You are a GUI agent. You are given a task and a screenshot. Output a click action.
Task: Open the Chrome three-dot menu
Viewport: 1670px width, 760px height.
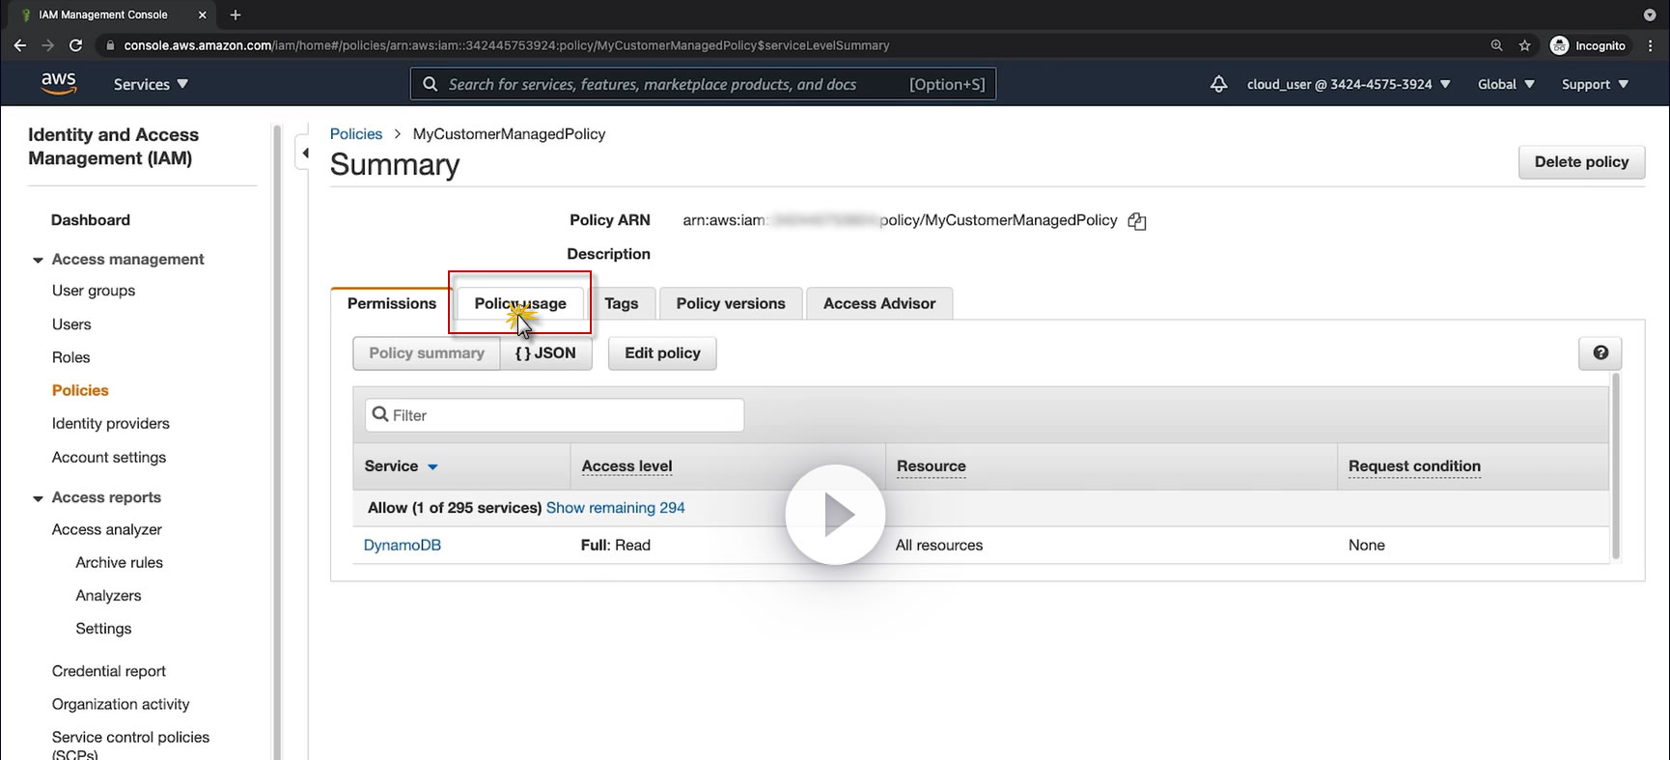tap(1652, 45)
